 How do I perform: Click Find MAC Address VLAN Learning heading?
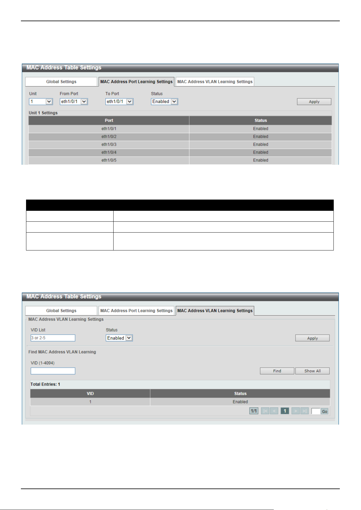coord(62,352)
